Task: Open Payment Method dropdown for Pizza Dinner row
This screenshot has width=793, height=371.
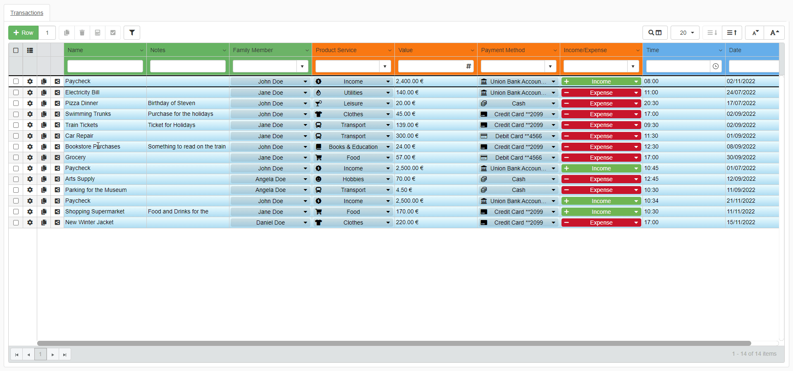Action: (x=553, y=104)
